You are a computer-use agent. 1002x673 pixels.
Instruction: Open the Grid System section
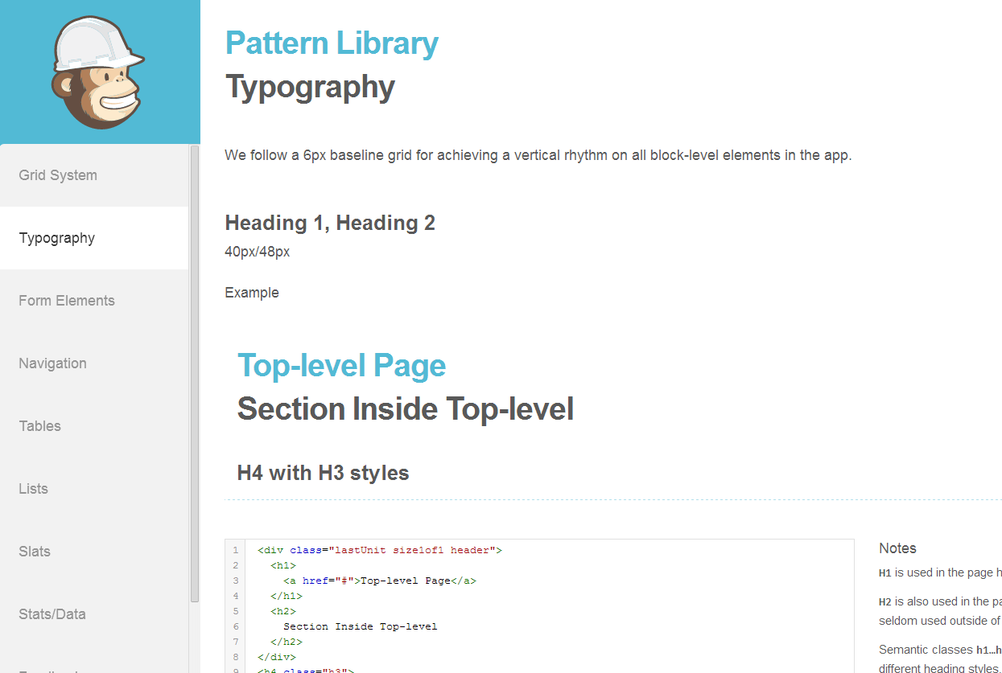tap(58, 175)
